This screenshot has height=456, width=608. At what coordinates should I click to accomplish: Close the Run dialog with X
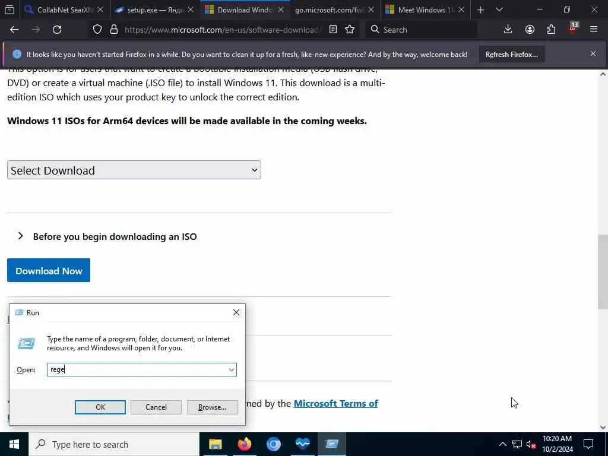236,312
